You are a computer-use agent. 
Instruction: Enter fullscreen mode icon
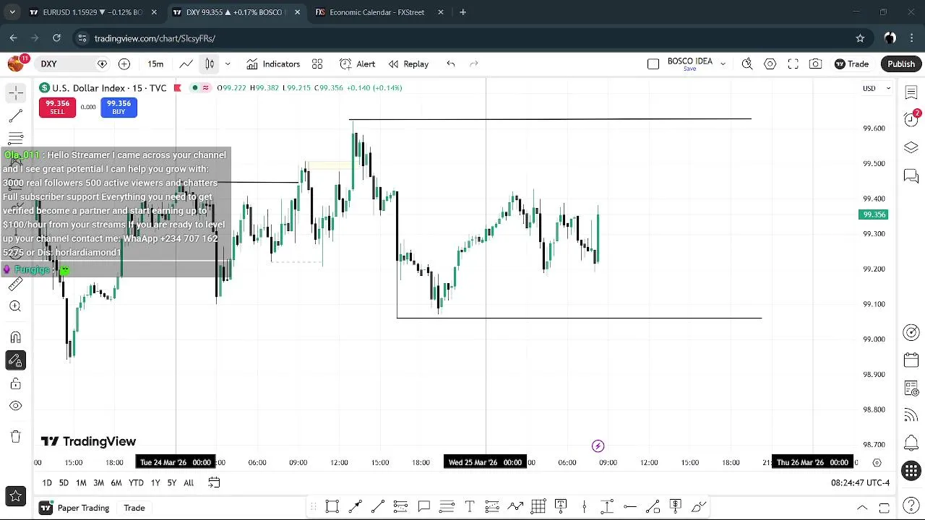(793, 64)
